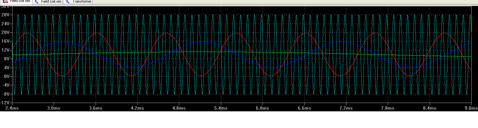Viewport: 478px width, 128px height.
Task: Click the 2.4ms time axis label
Action: pyautogui.click(x=12, y=108)
